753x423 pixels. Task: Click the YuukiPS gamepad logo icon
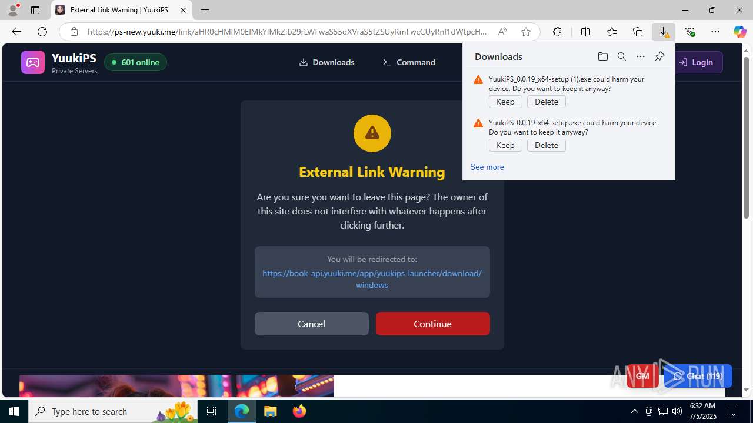tap(33, 62)
